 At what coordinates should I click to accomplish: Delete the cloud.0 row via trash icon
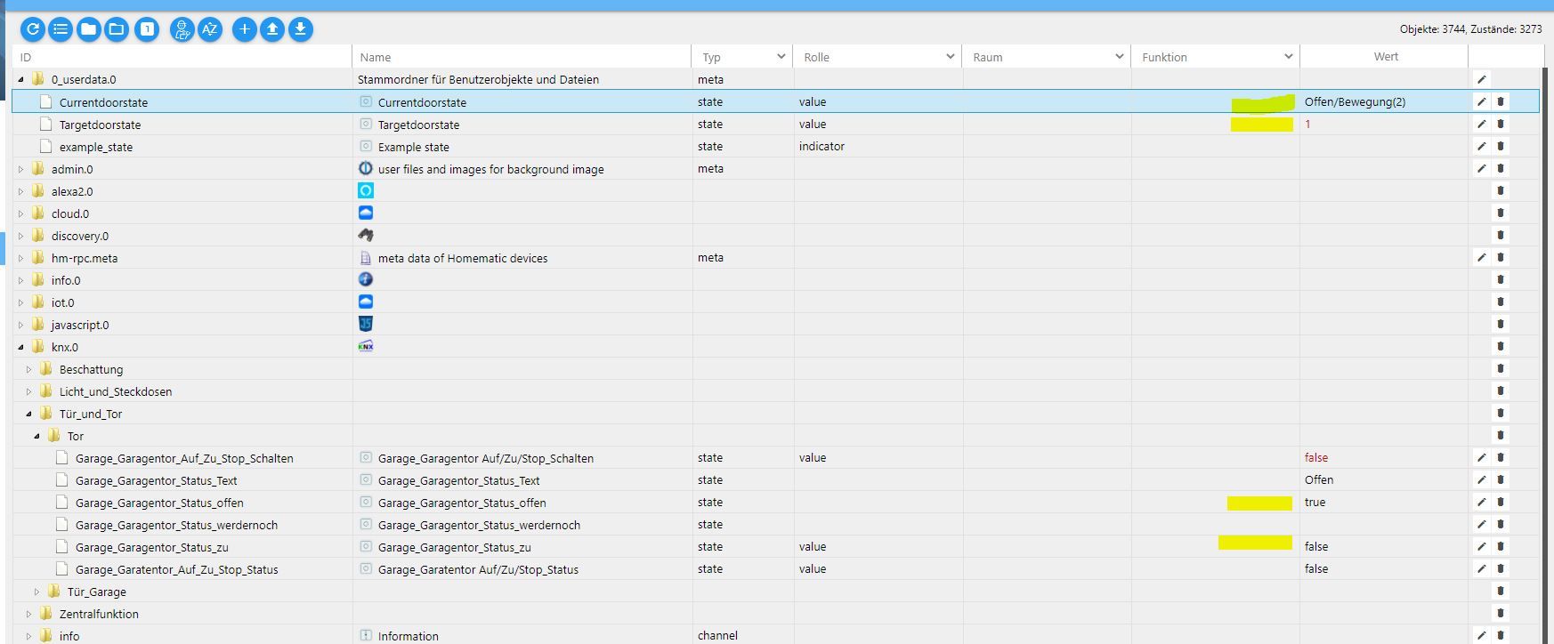tap(1501, 213)
